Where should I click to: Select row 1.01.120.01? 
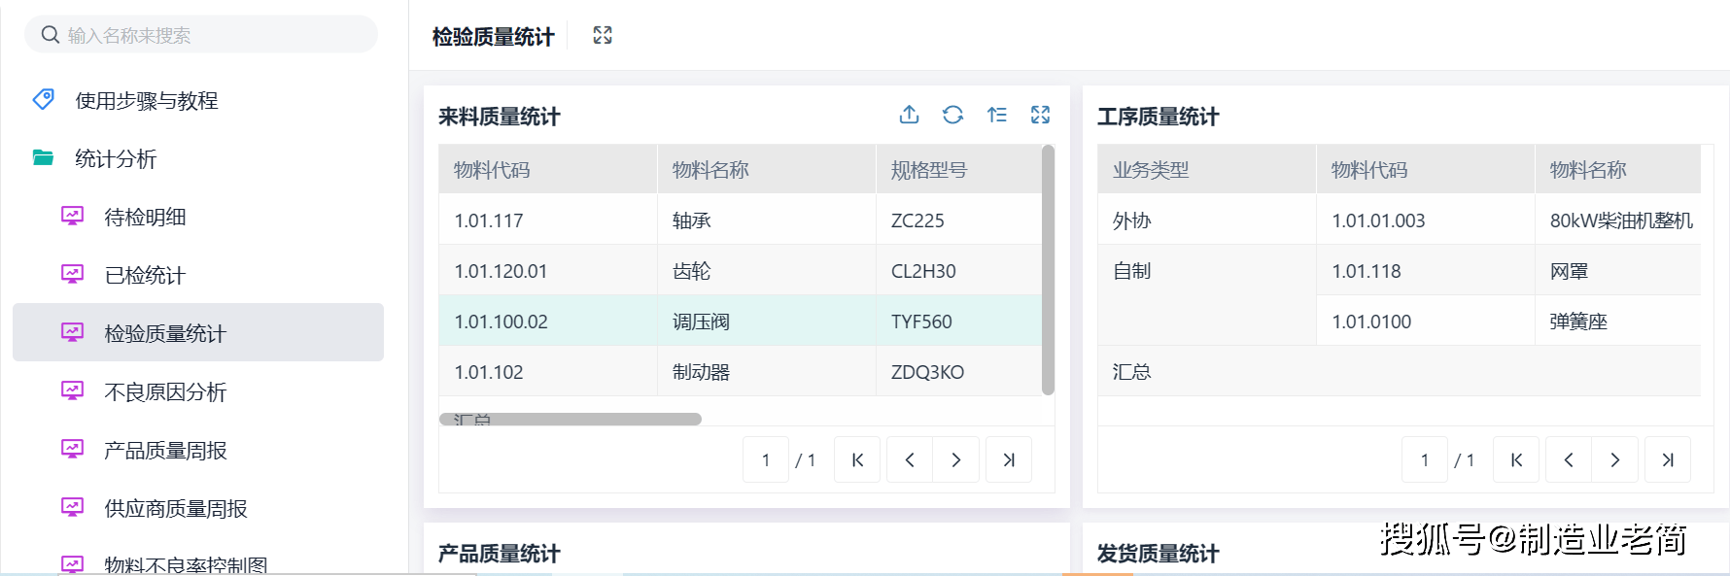point(740,270)
